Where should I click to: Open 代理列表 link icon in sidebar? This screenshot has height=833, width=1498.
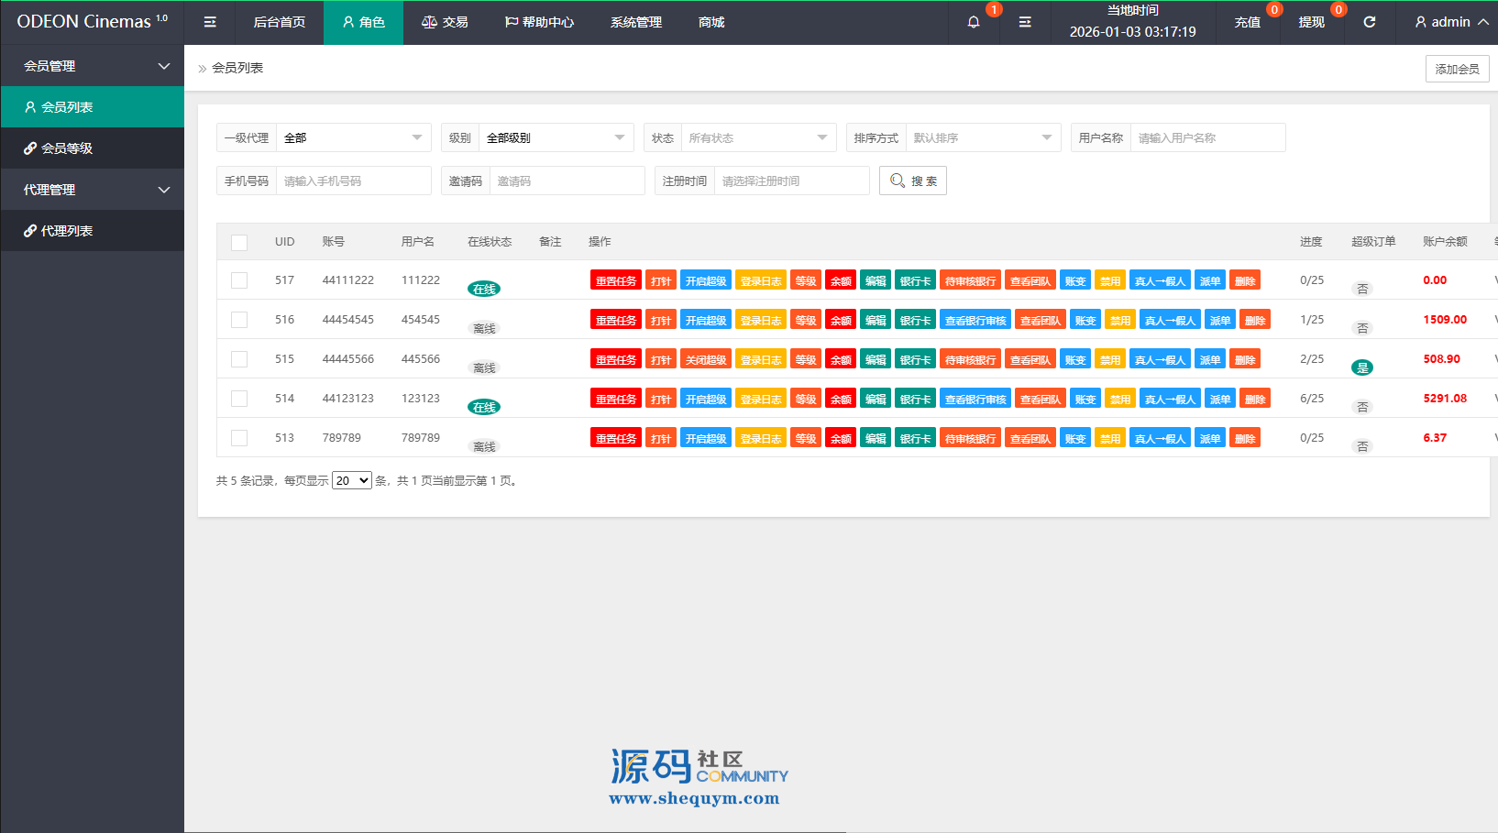[x=30, y=231]
